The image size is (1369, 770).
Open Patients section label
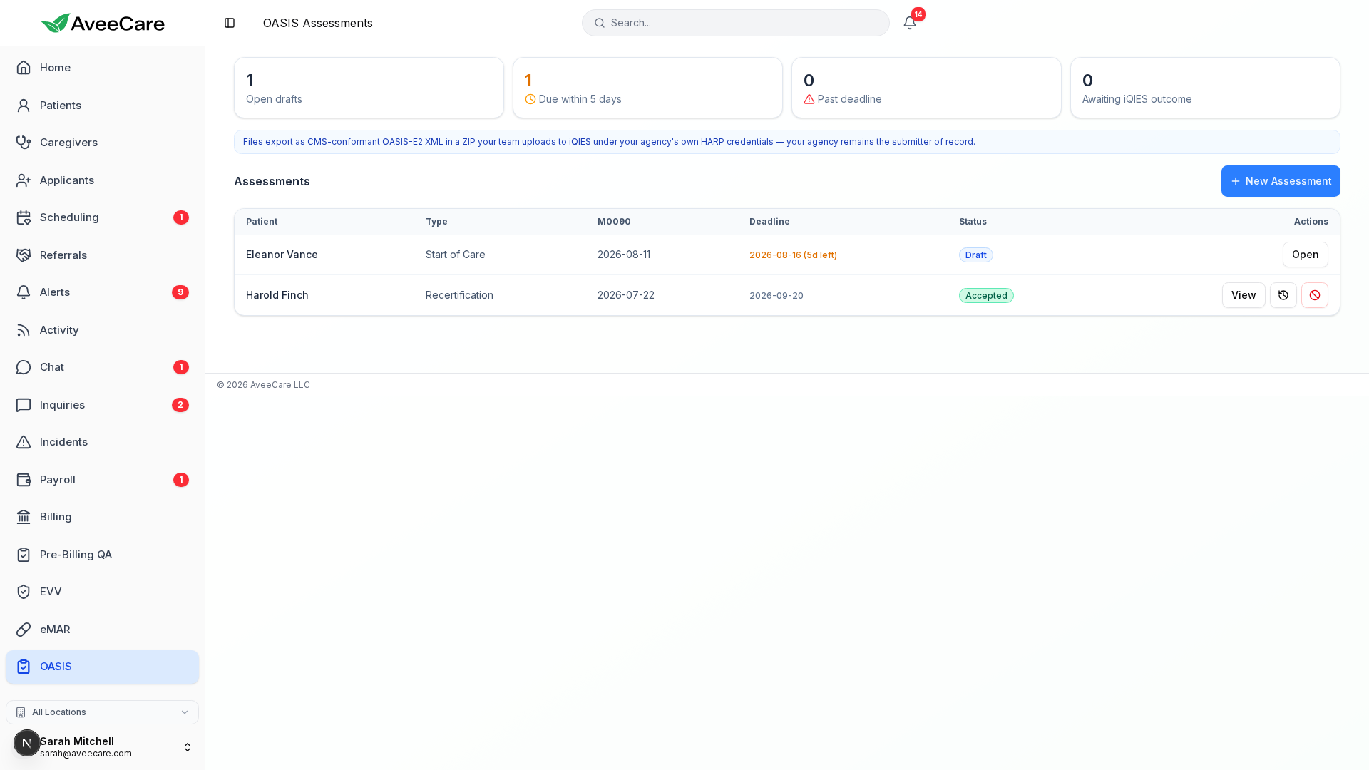coord(61,106)
